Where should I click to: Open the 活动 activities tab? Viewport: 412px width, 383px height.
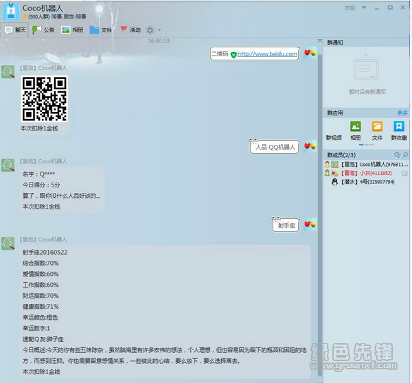click(x=130, y=30)
